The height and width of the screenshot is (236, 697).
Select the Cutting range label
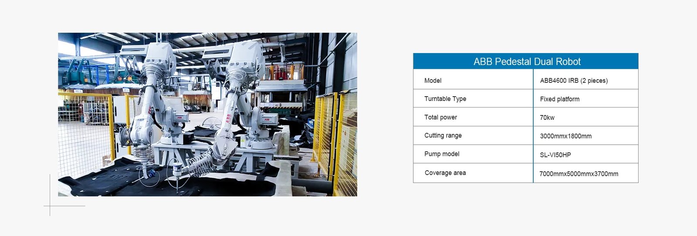coord(443,135)
